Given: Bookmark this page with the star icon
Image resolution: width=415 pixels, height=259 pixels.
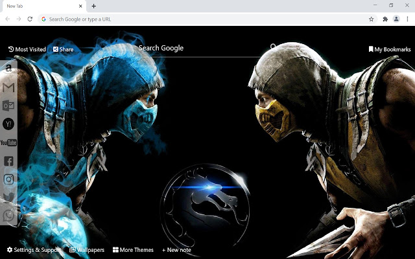Looking at the screenshot, I should pos(372,19).
